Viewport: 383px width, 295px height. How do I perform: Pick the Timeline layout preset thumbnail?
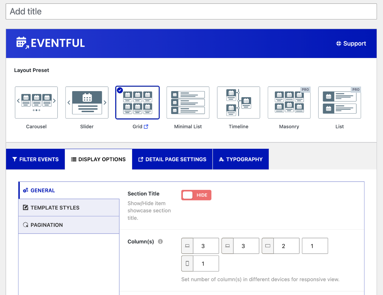point(238,103)
